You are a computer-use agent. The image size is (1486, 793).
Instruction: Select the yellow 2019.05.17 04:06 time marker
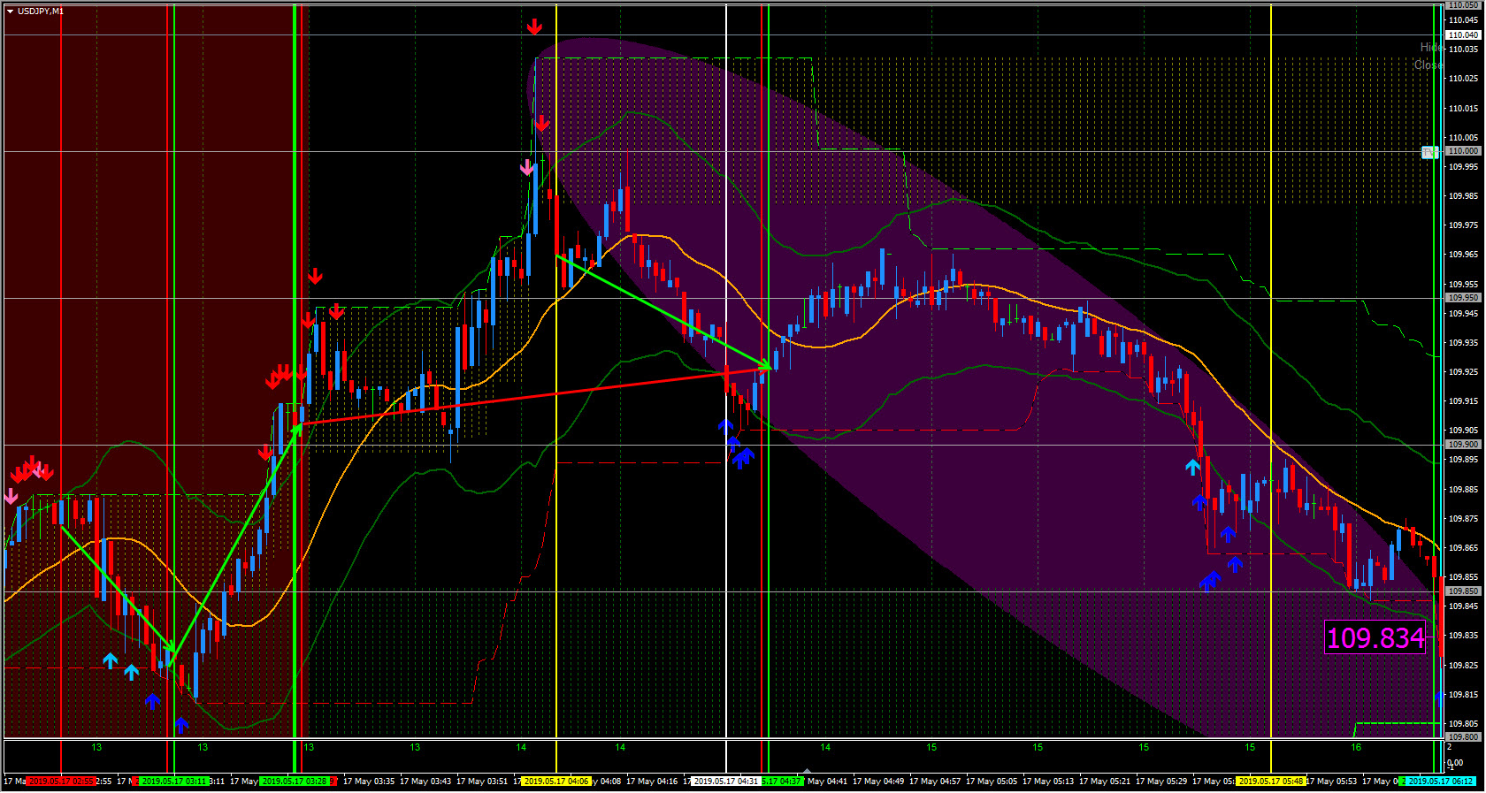(555, 782)
